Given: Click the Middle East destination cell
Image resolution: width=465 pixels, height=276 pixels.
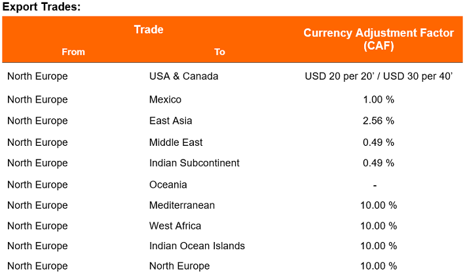Looking at the screenshot, I should 176,143.
